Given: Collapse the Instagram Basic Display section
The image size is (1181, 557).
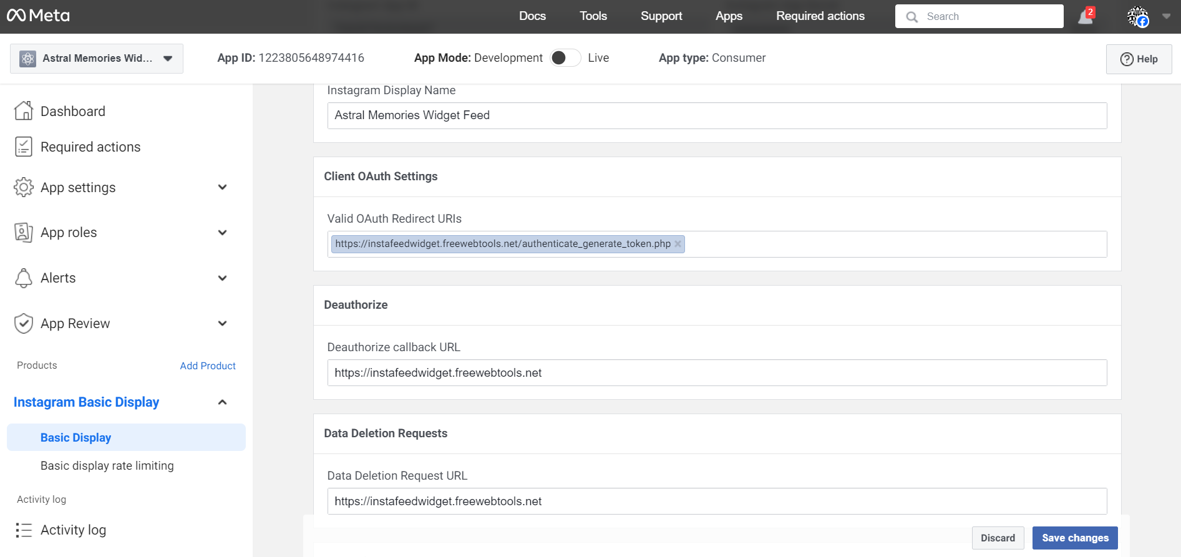Looking at the screenshot, I should 222,402.
